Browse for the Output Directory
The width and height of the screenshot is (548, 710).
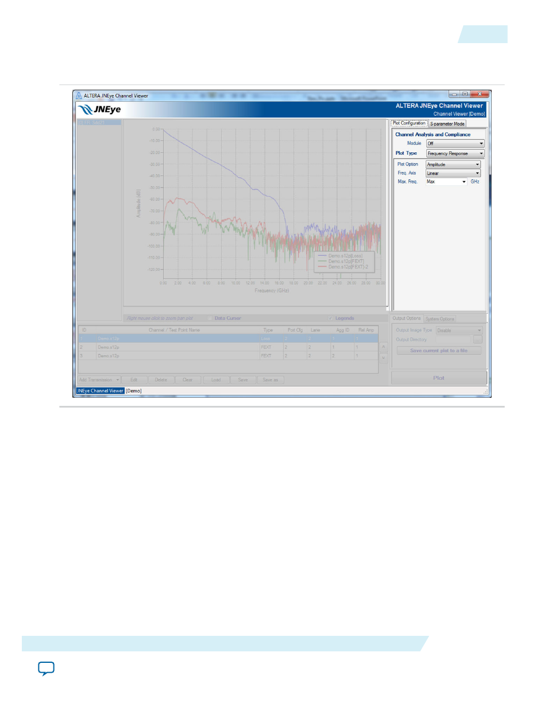pyautogui.click(x=477, y=340)
